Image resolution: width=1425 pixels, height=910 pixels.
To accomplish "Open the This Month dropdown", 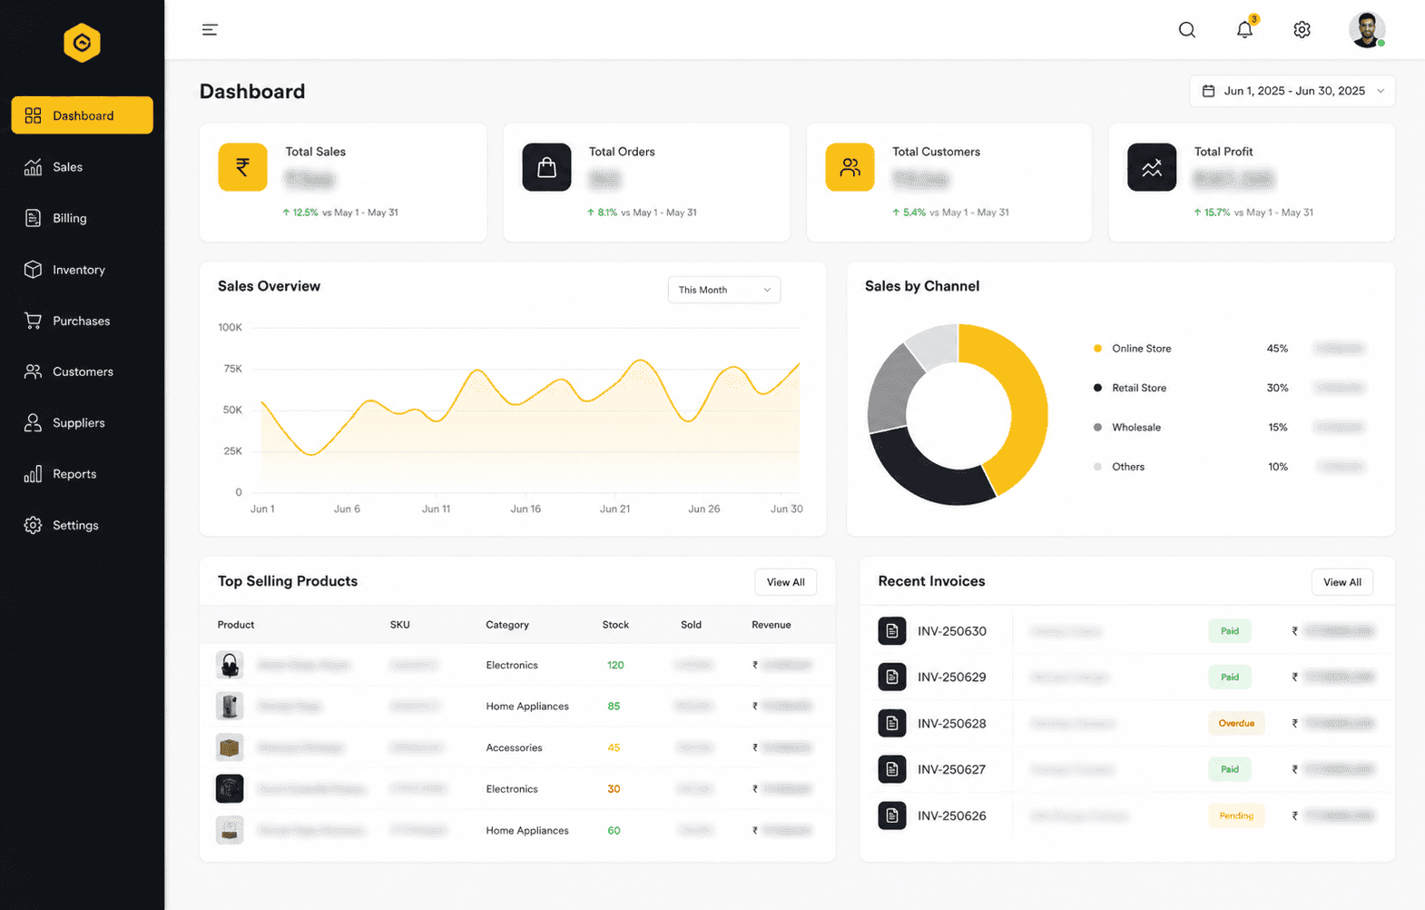I will (x=724, y=290).
